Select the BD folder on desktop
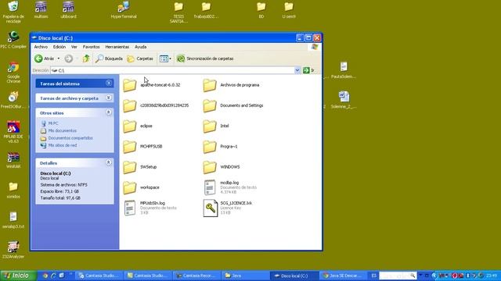The height and width of the screenshot is (281, 501). [261, 10]
